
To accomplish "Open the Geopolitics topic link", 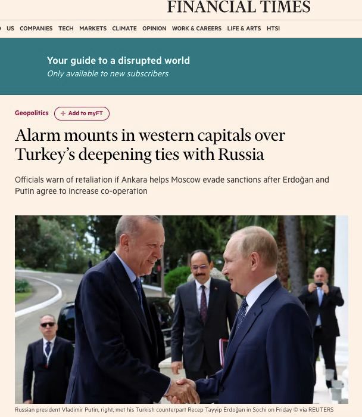I will click(x=32, y=113).
